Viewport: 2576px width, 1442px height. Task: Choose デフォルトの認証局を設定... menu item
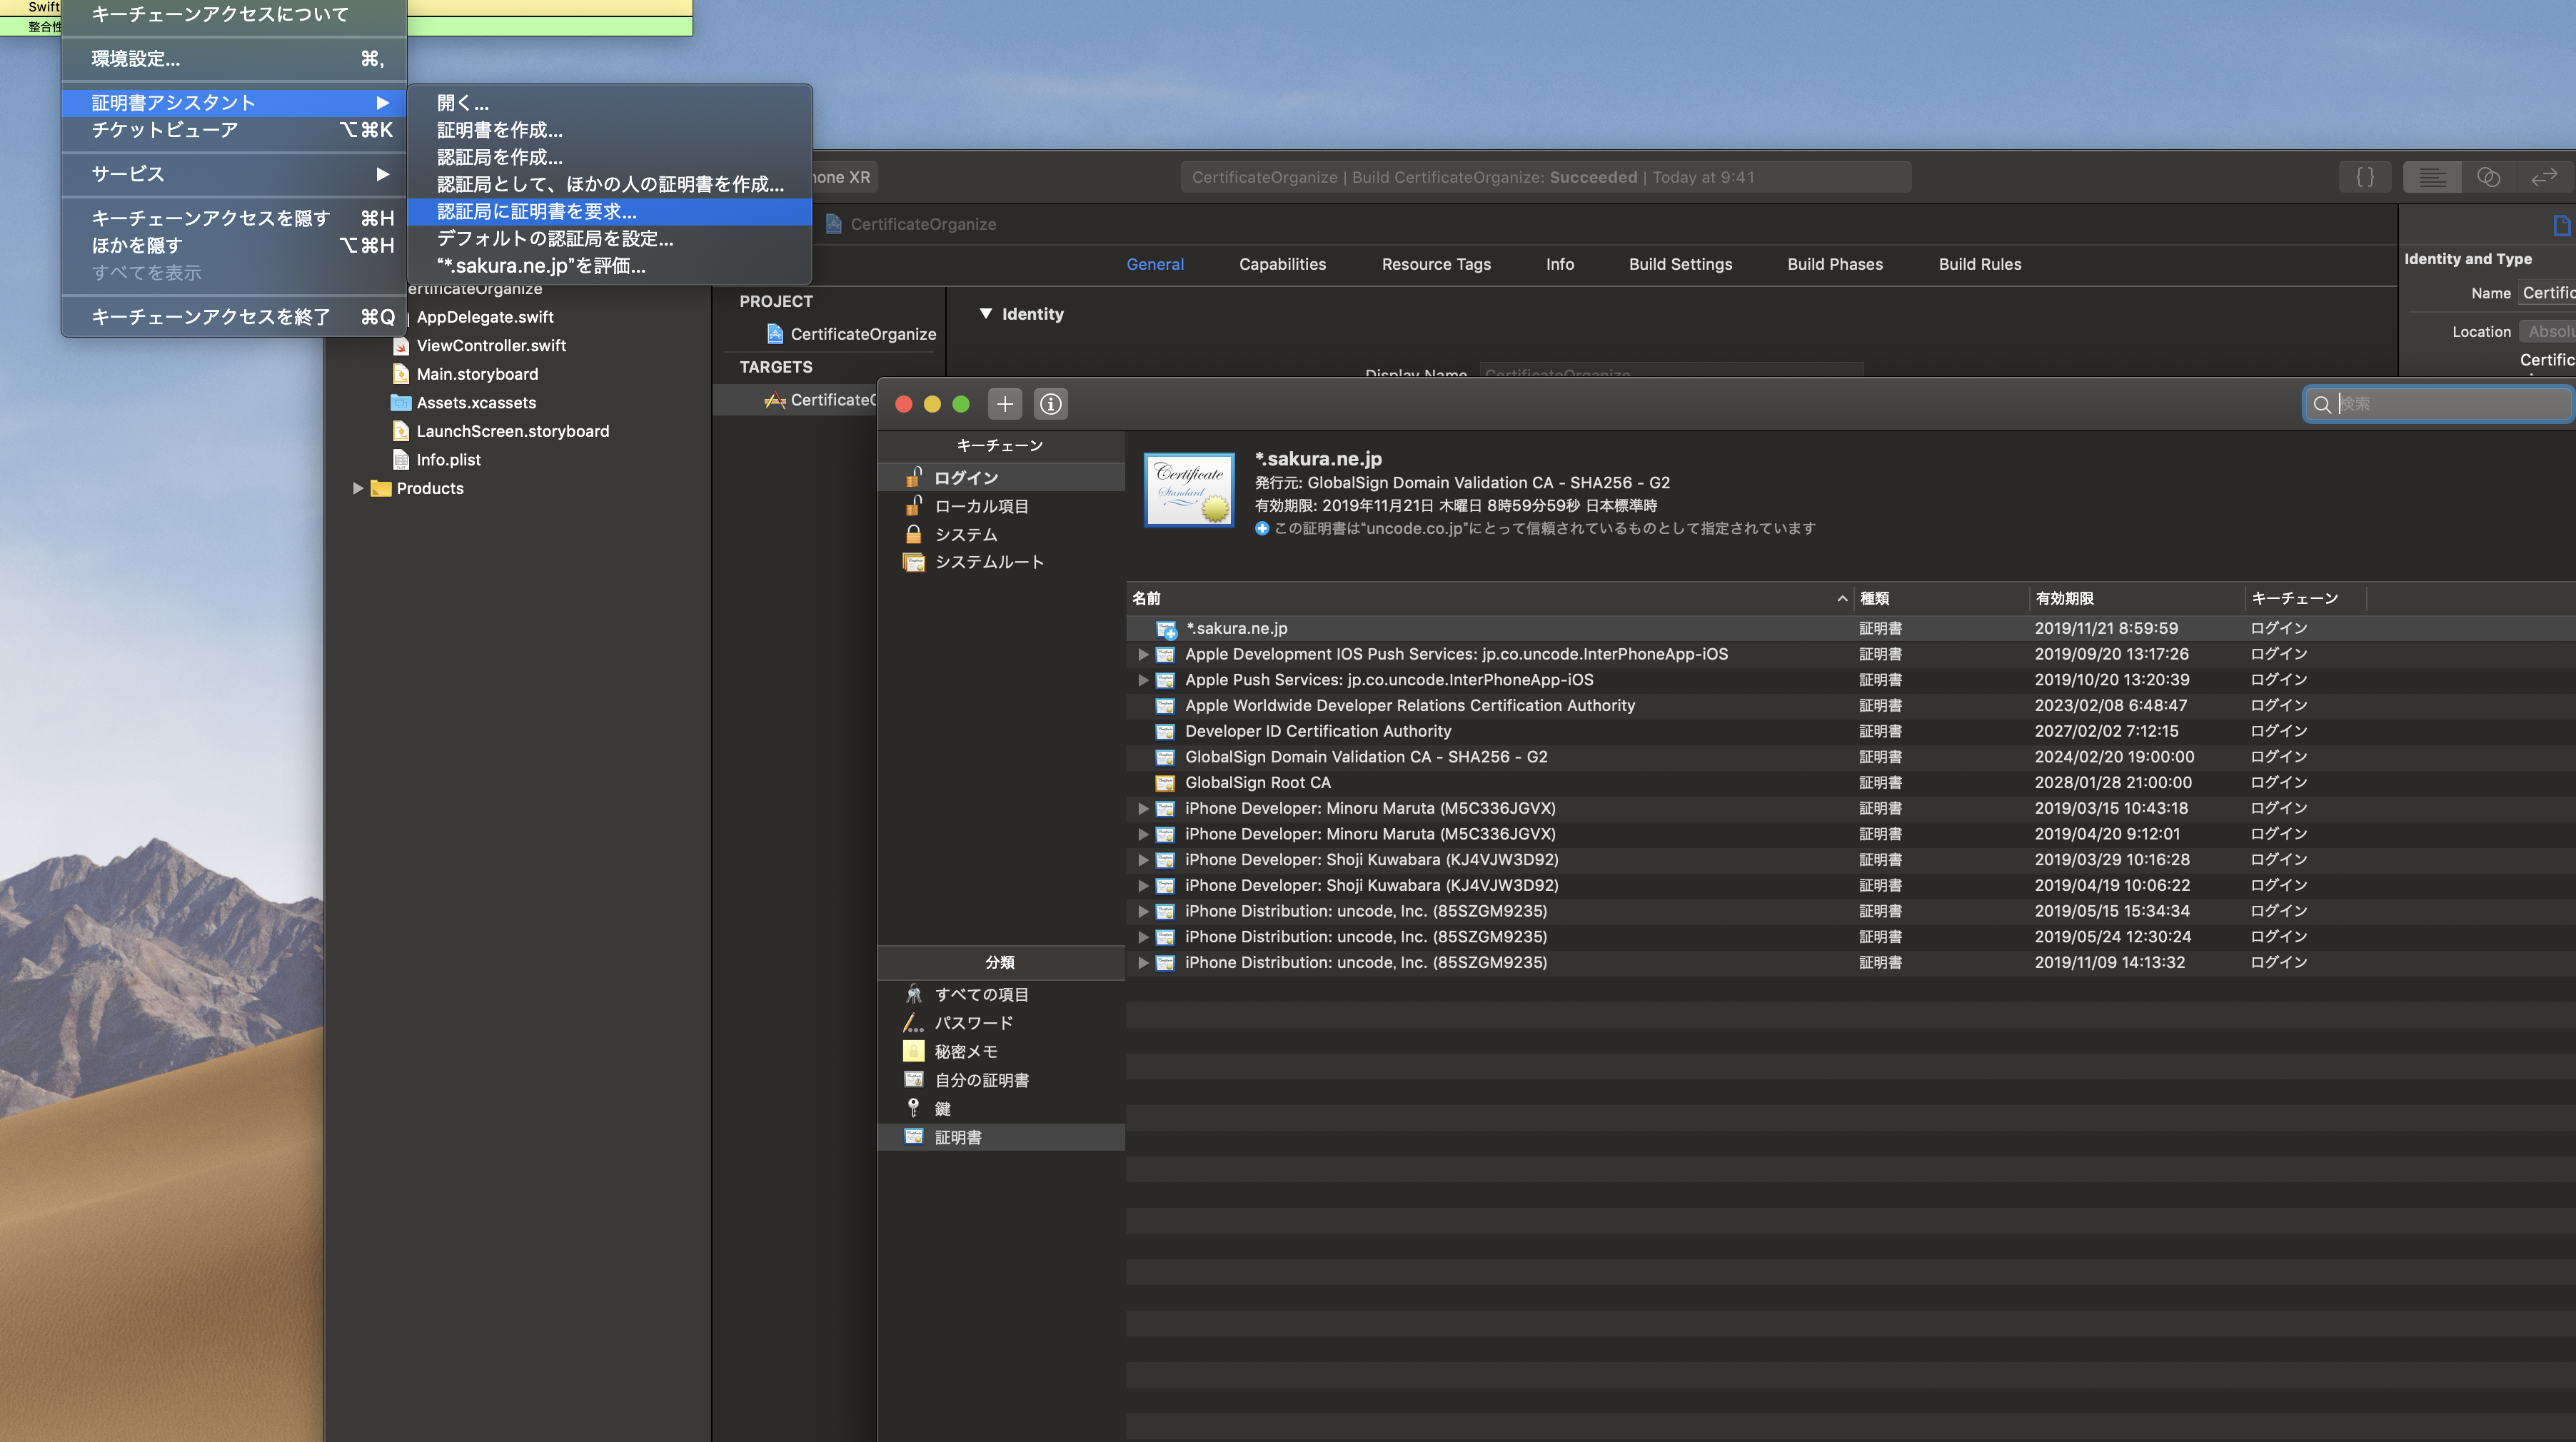click(x=609, y=239)
